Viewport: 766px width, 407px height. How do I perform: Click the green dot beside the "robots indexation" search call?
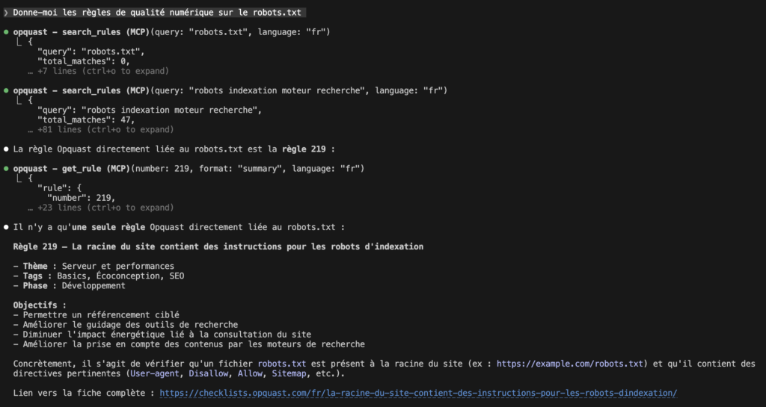tap(6, 90)
